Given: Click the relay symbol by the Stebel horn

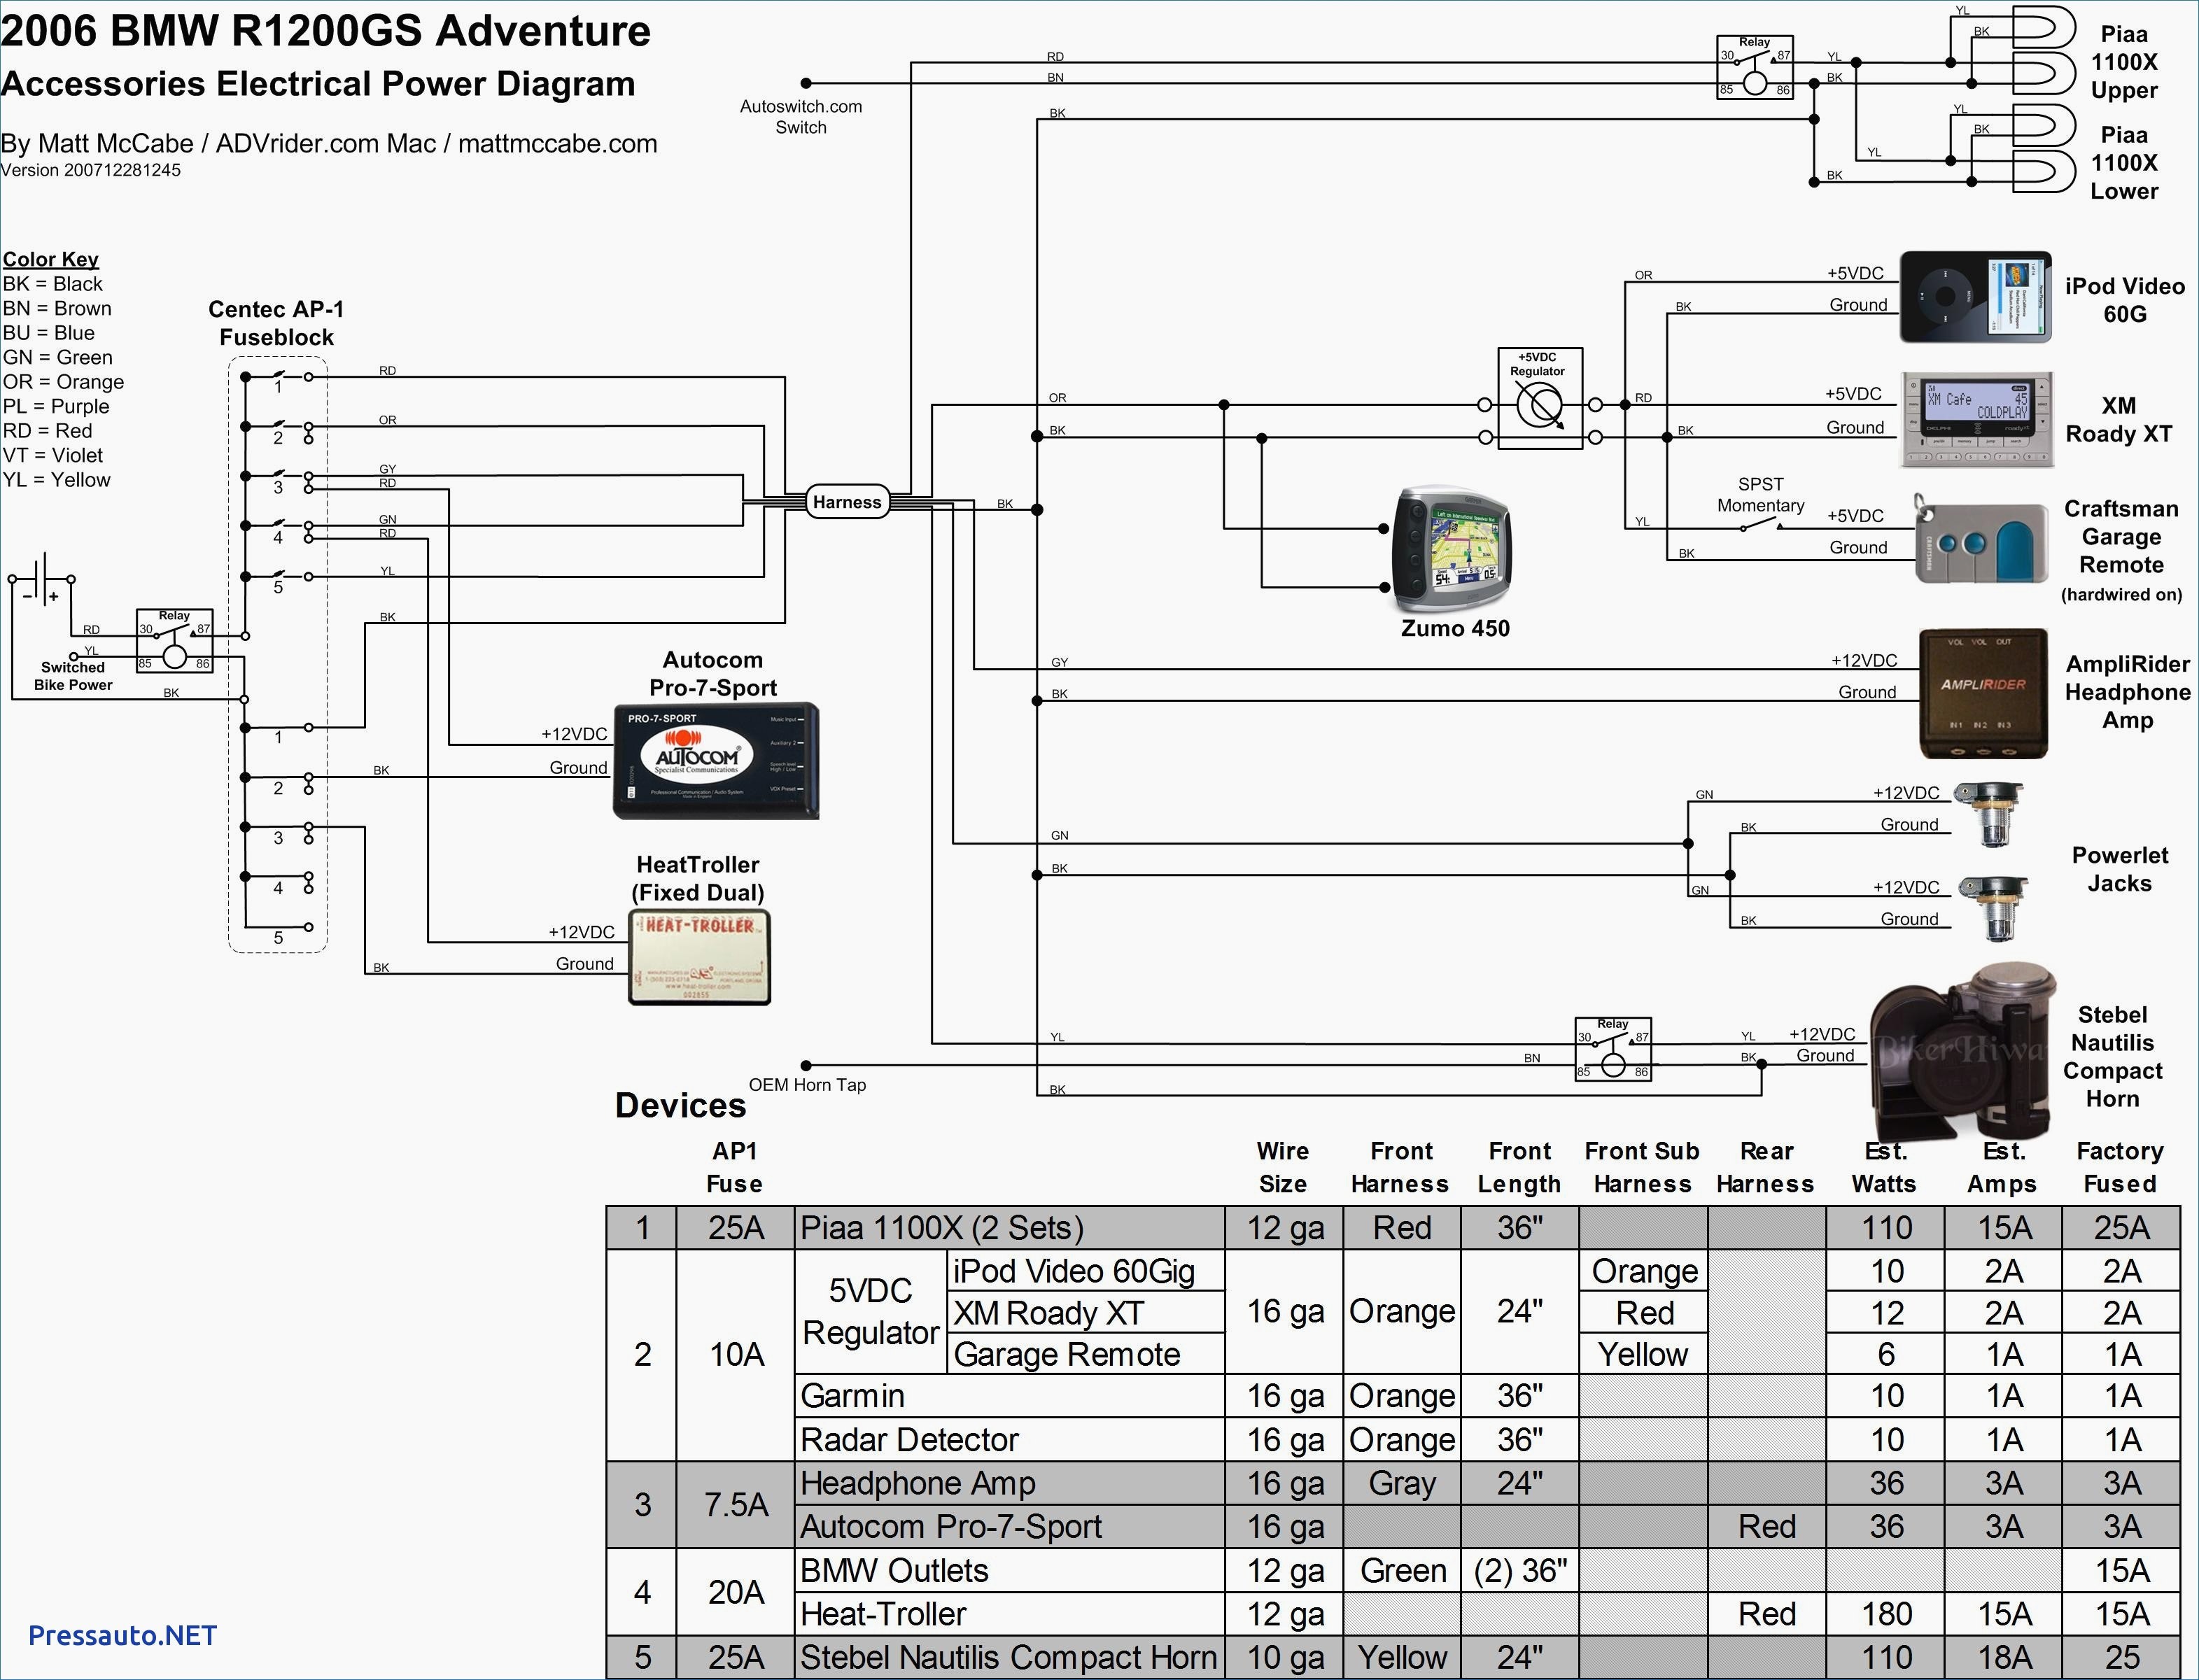Looking at the screenshot, I should click(x=1613, y=1049).
